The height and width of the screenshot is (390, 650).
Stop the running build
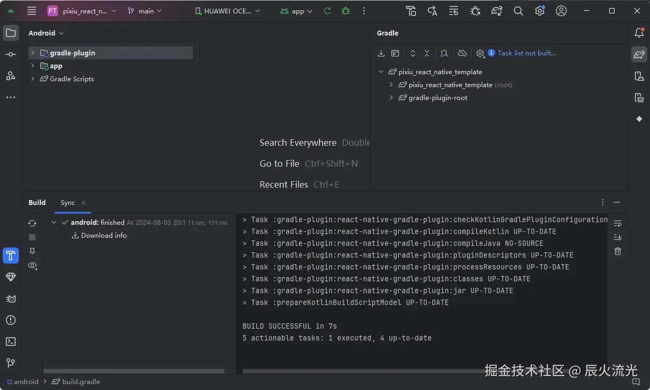pos(32,237)
